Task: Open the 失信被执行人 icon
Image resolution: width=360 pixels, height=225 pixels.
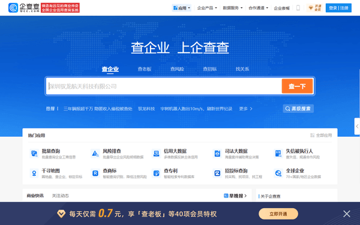Action: (x=278, y=154)
